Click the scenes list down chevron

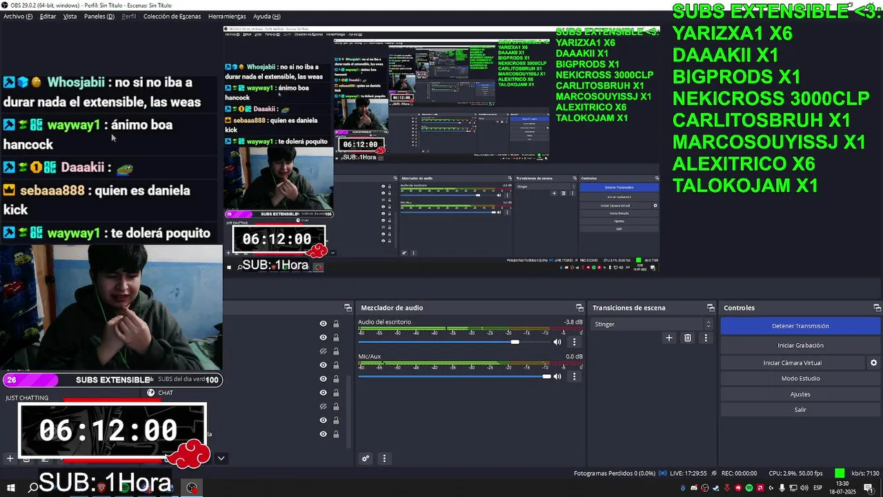(221, 458)
